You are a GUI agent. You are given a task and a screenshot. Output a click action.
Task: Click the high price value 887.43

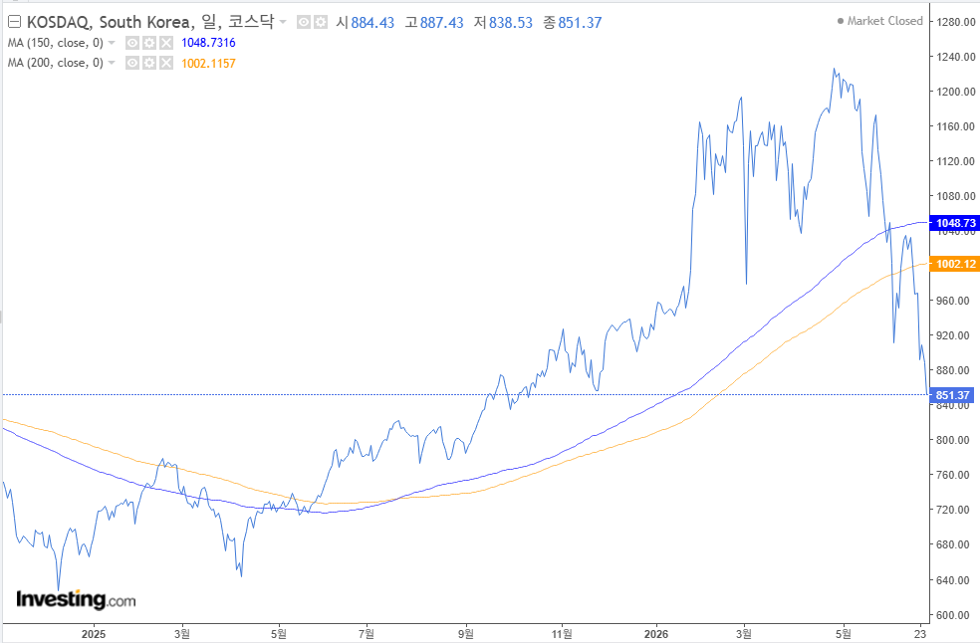(441, 23)
